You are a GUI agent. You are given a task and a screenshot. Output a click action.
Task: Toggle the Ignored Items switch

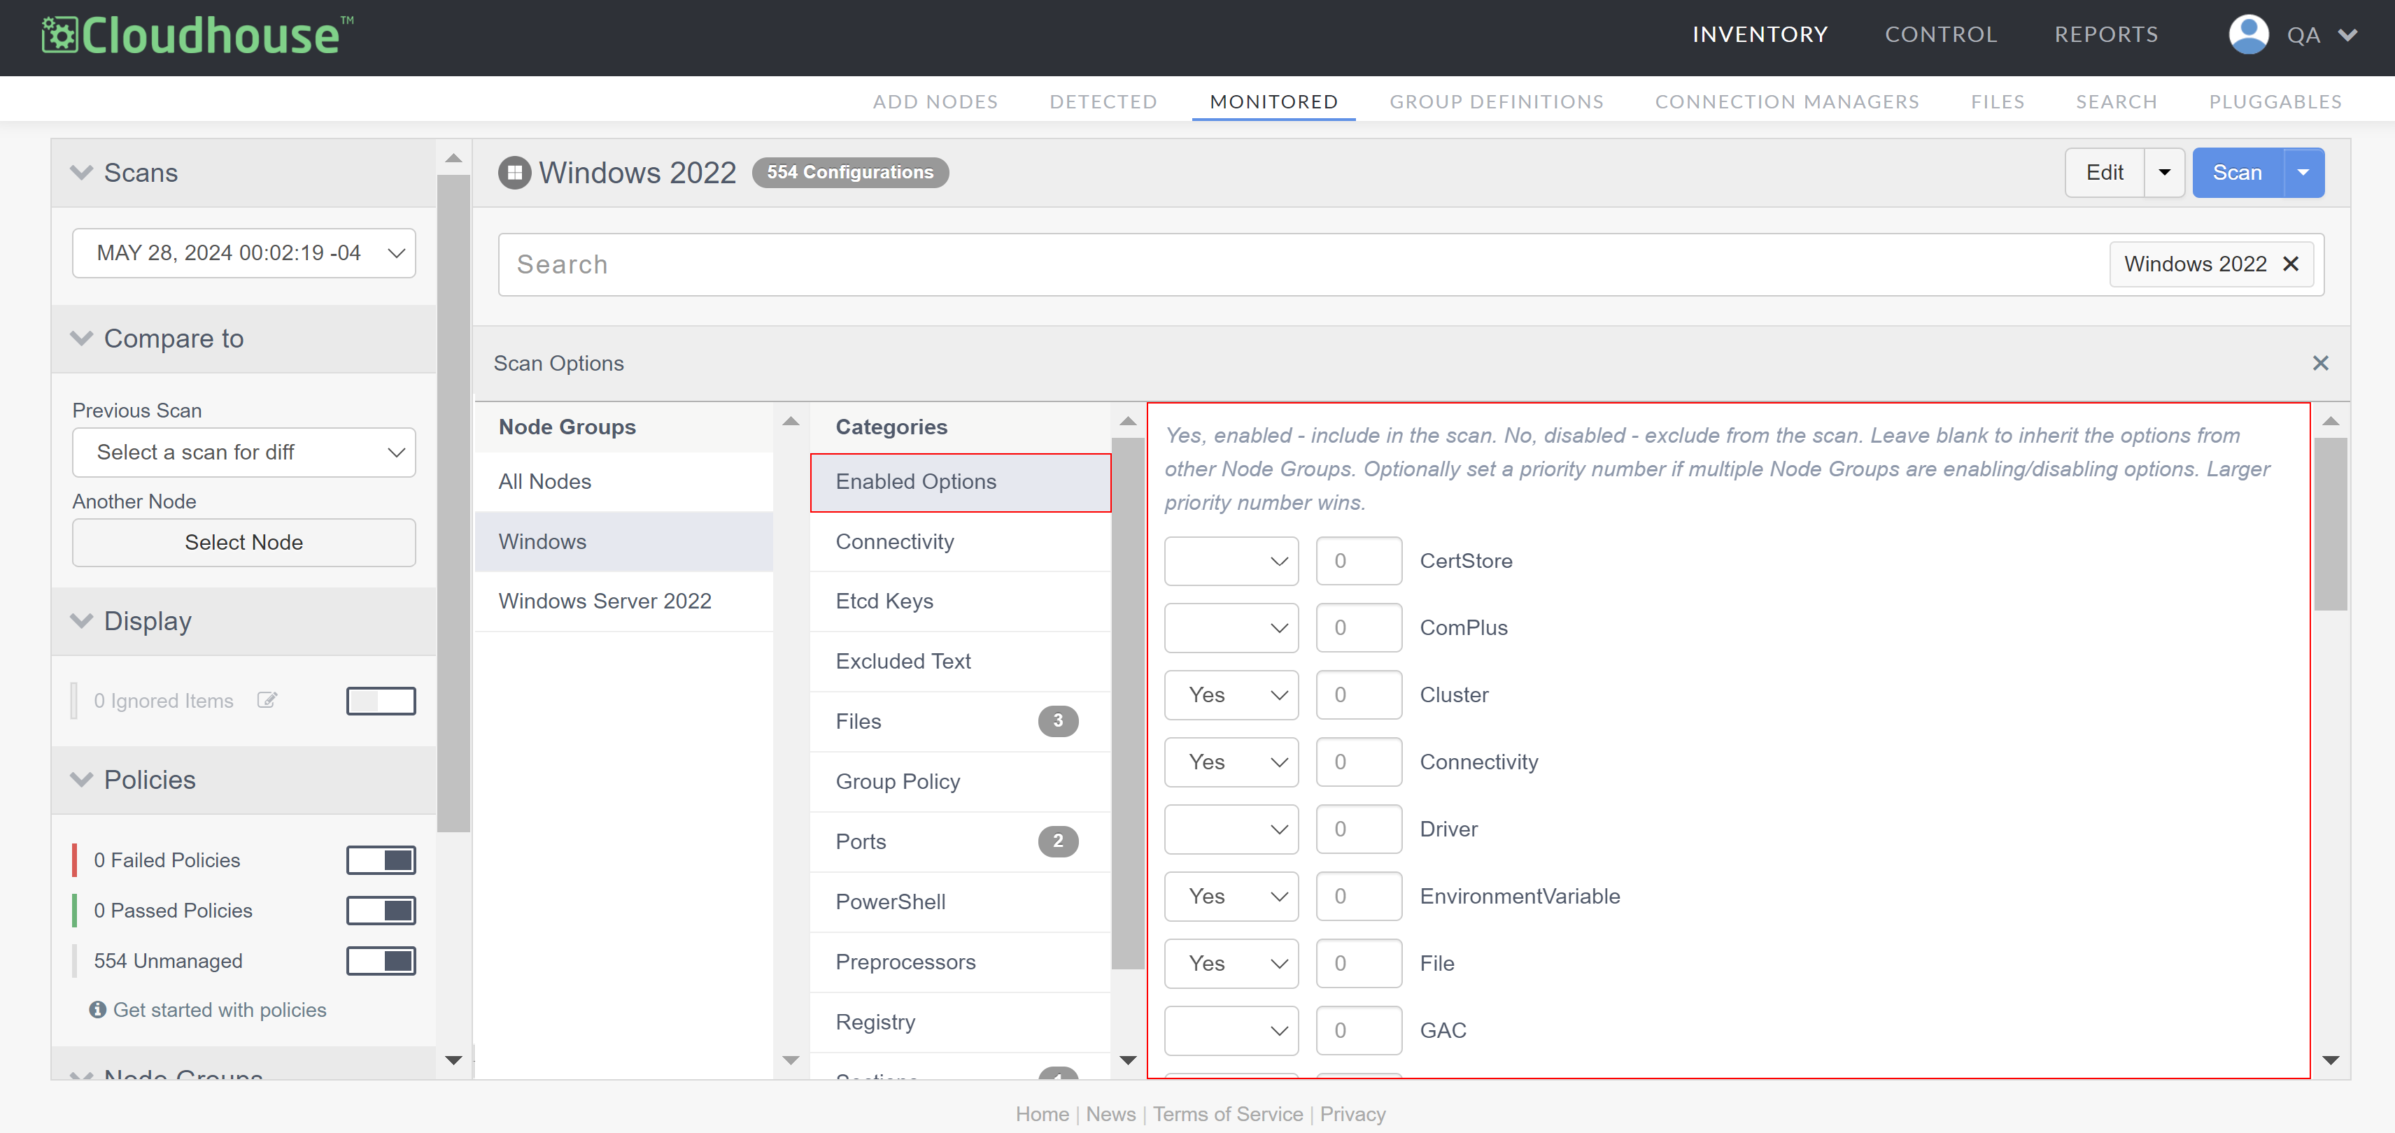(x=380, y=701)
